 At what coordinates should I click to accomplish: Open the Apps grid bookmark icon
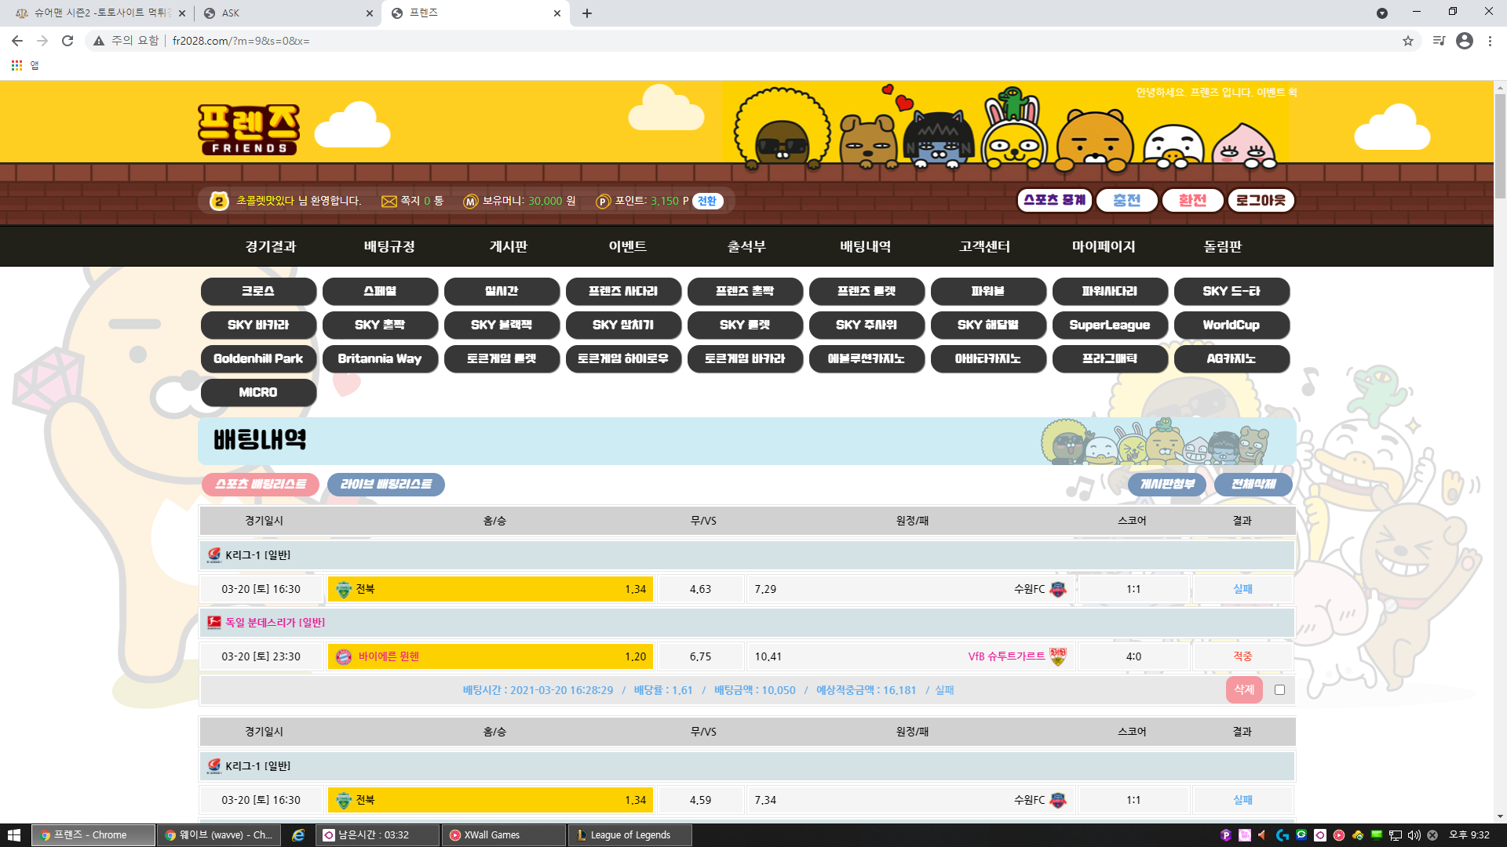(x=16, y=65)
